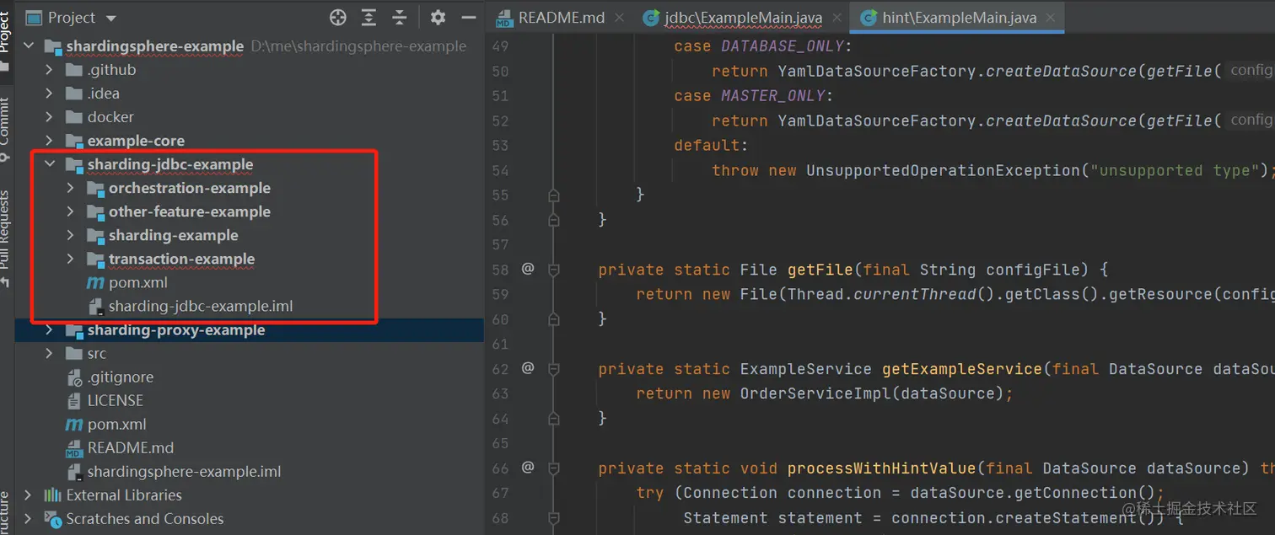Click the Select Opened File locate icon
Viewport: 1275px width, 535px height.
338,17
